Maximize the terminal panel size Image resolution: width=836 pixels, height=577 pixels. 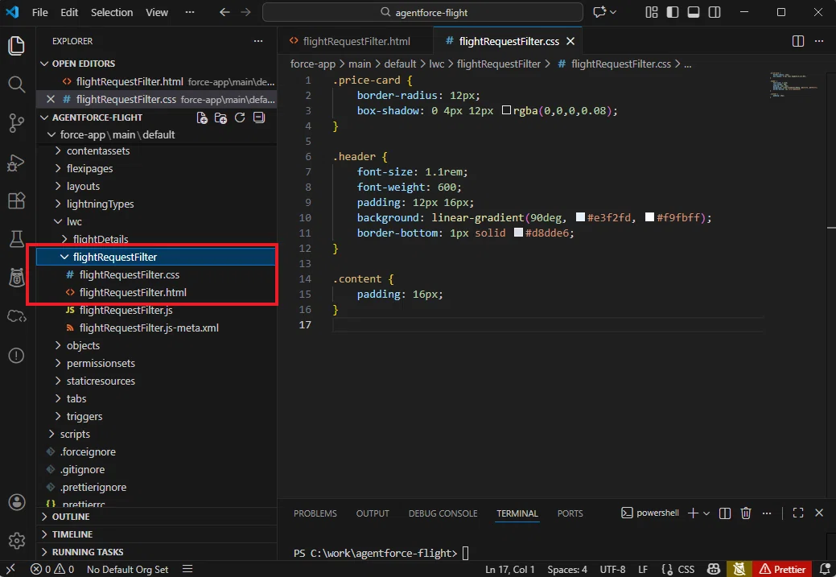coord(798,513)
